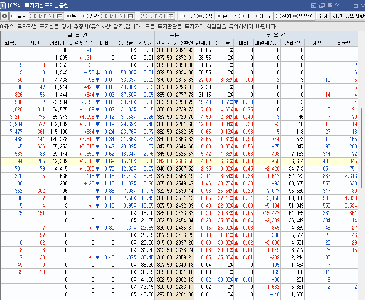Open calendar picker for period start date
Image resolution: width=365 pixels, height=300 pixels.
tap(130, 16)
